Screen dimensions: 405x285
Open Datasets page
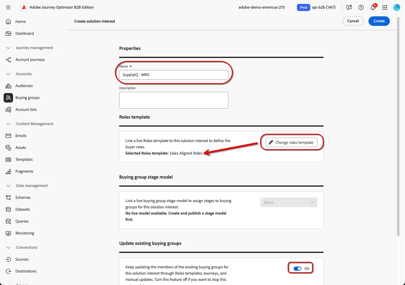23,209
